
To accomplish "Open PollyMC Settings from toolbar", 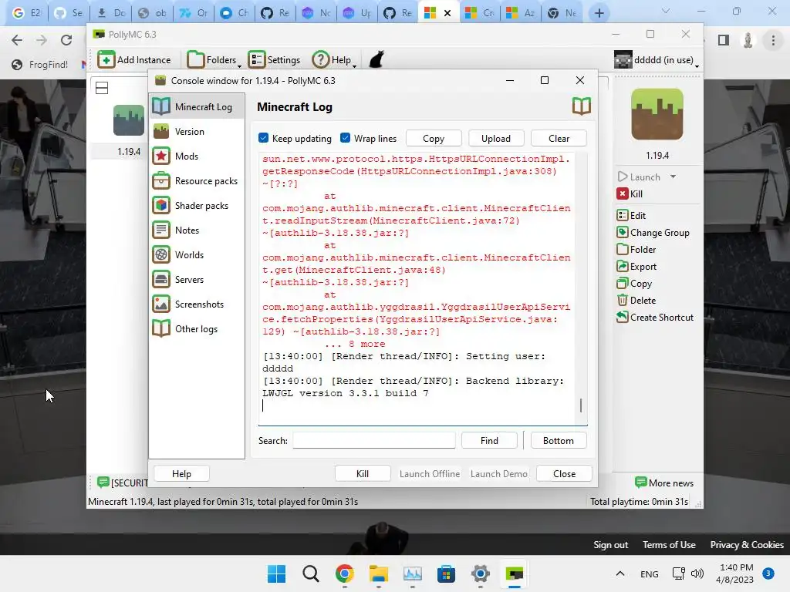I will point(274,60).
